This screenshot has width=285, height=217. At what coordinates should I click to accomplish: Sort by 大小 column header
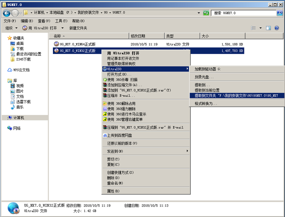tap(223, 36)
